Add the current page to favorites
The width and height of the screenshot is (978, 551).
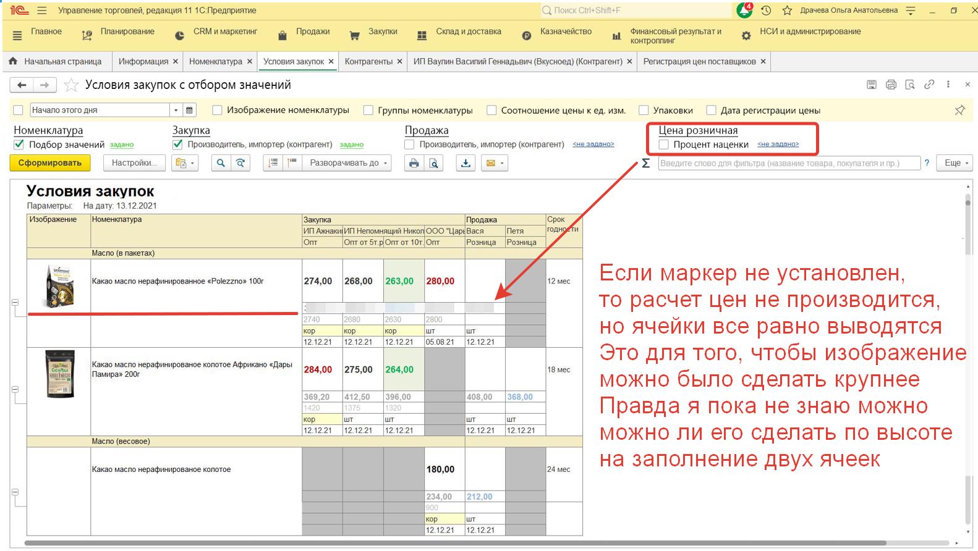point(72,85)
